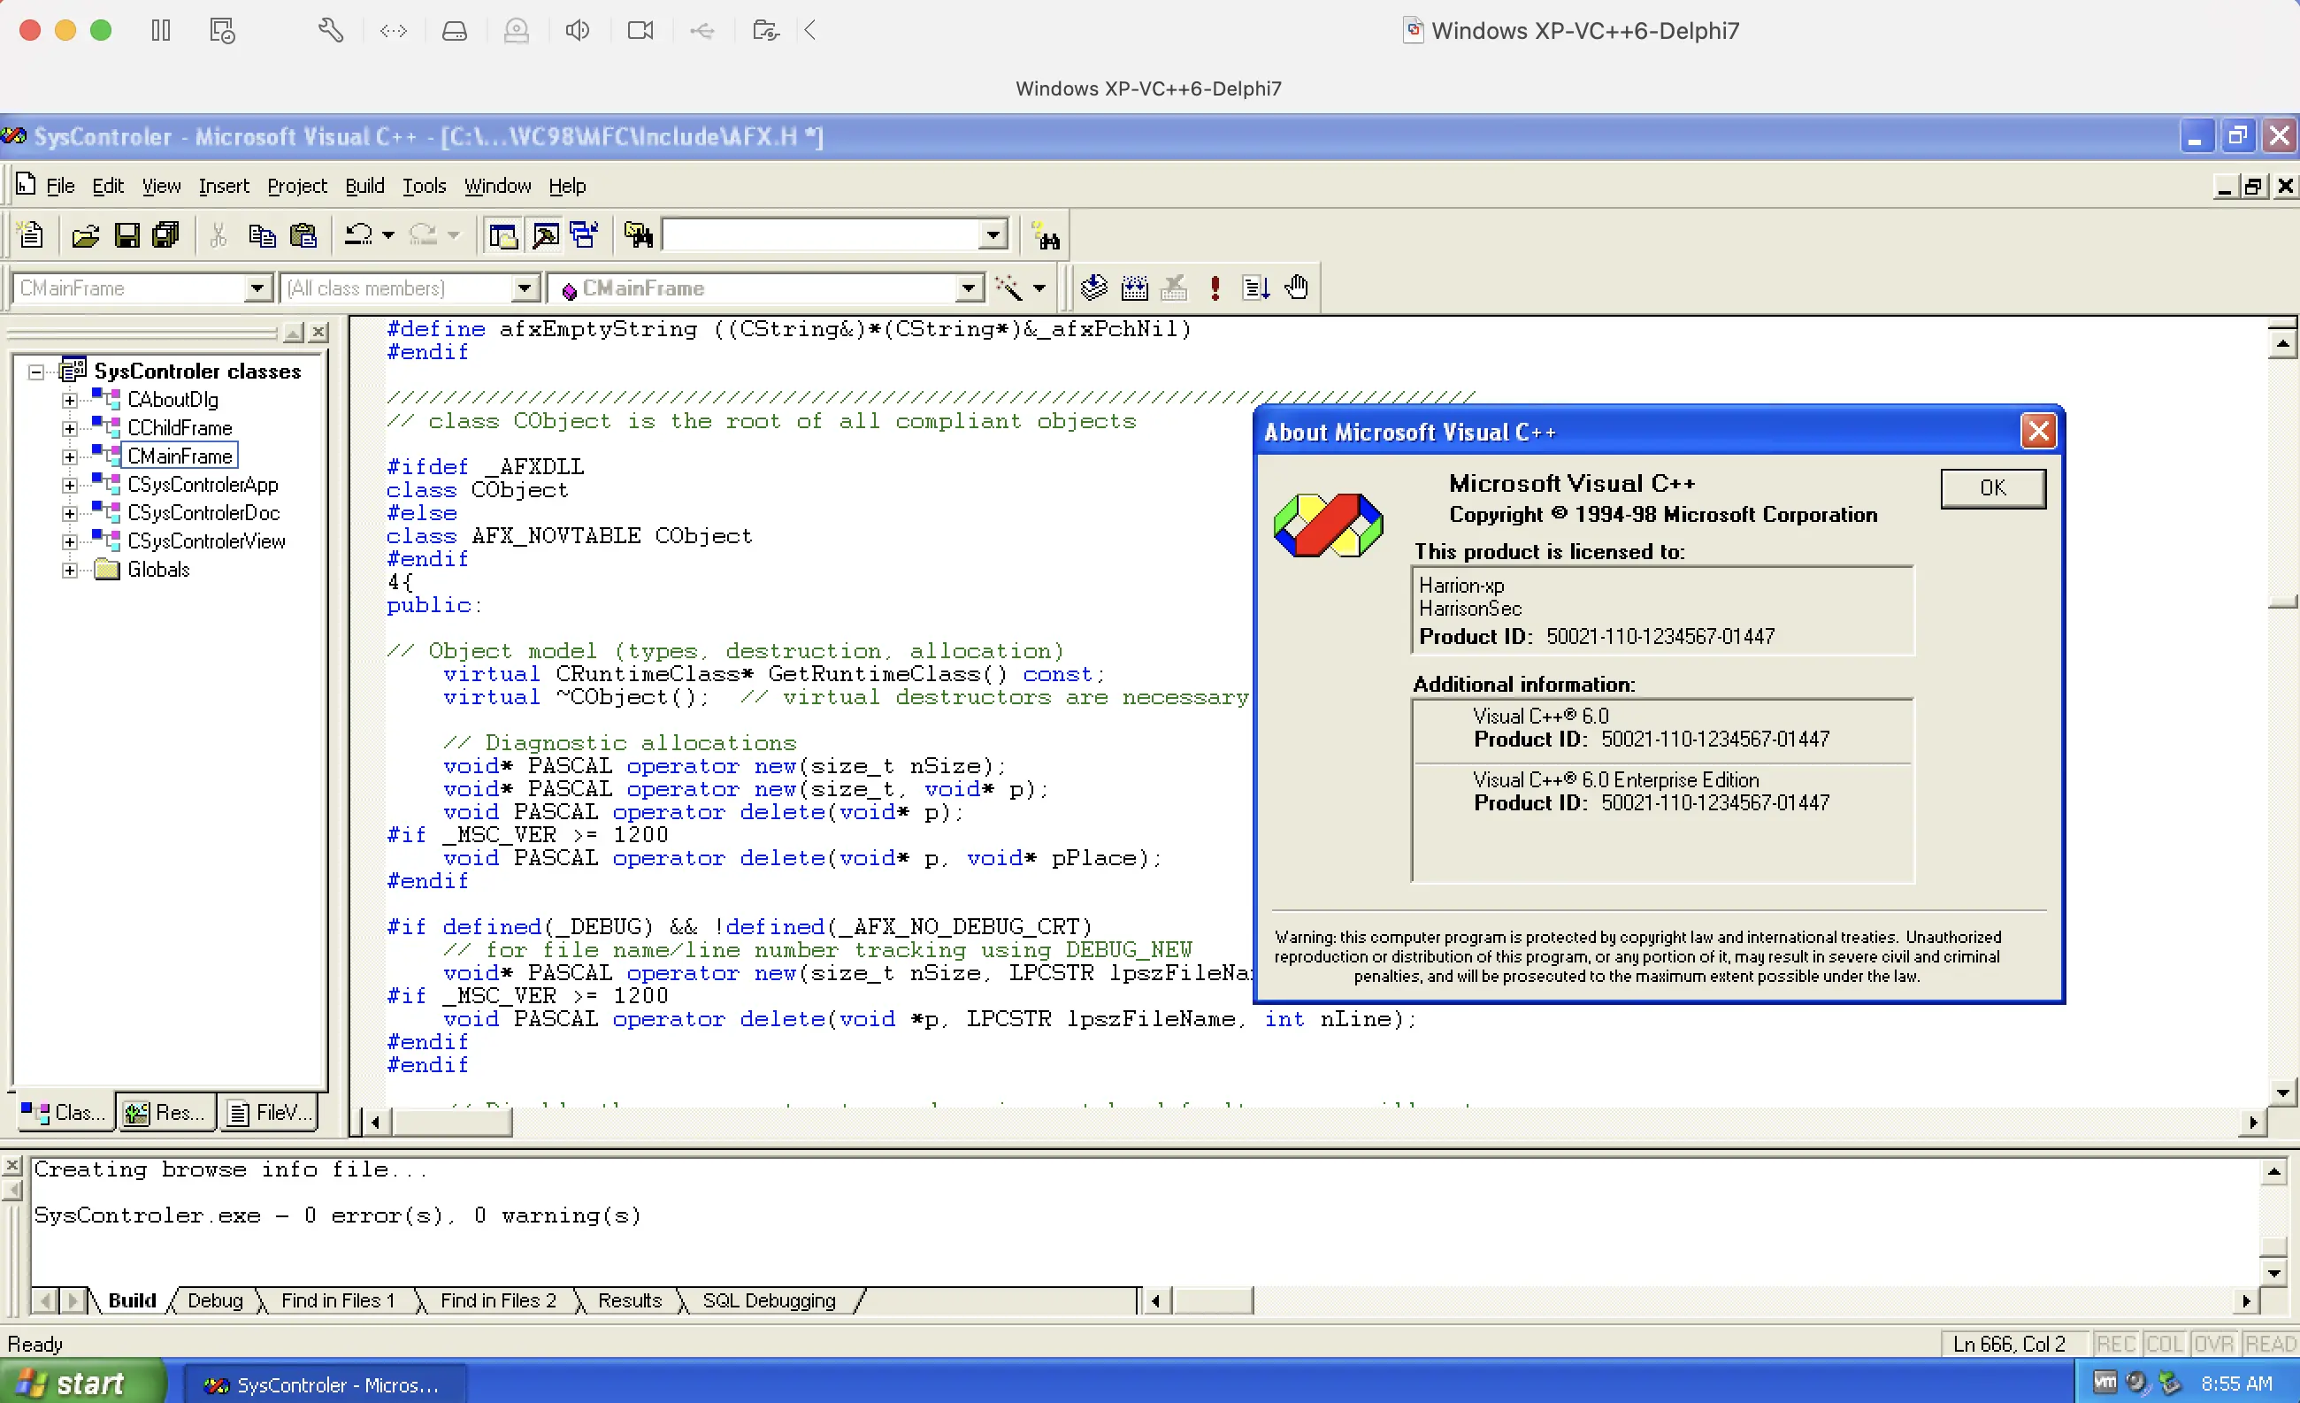Click the WizardBar magic wand action
2300x1403 pixels.
1009,287
